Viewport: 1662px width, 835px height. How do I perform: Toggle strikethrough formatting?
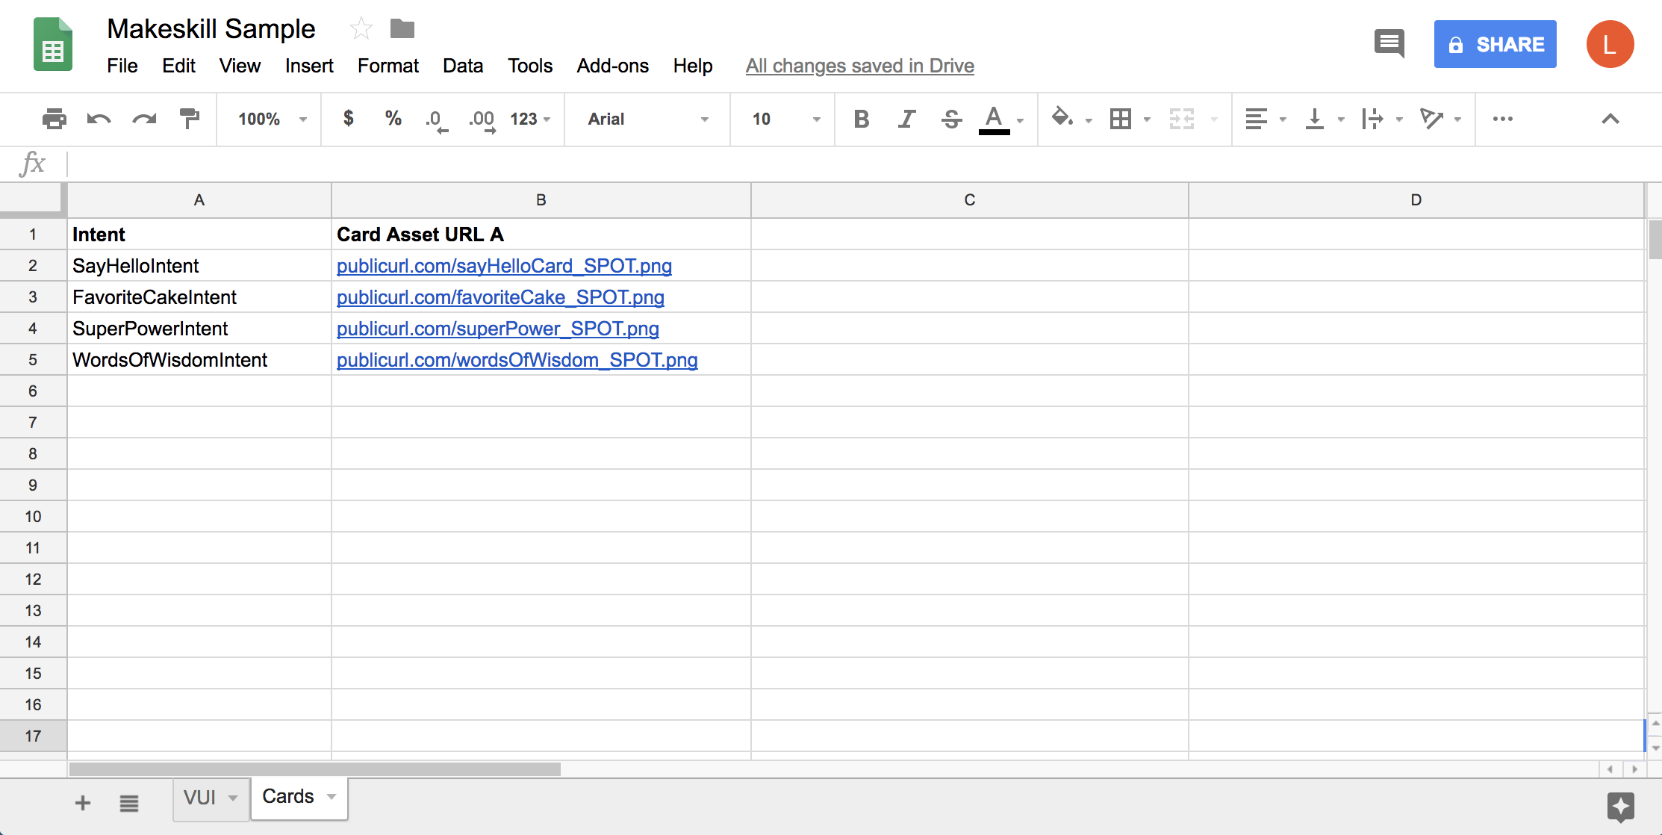point(951,119)
